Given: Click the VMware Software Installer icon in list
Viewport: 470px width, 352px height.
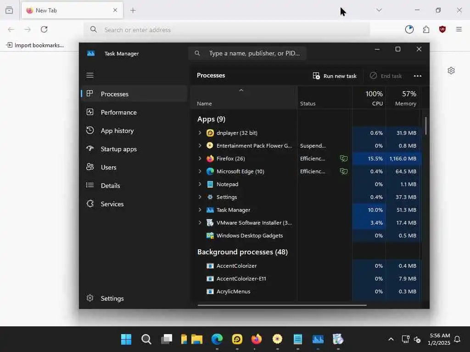Looking at the screenshot, I should pos(210,222).
